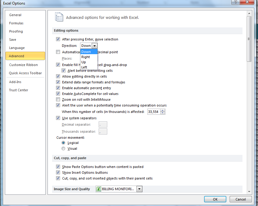Open the Language options category
The image size is (258, 206).
(25, 48)
